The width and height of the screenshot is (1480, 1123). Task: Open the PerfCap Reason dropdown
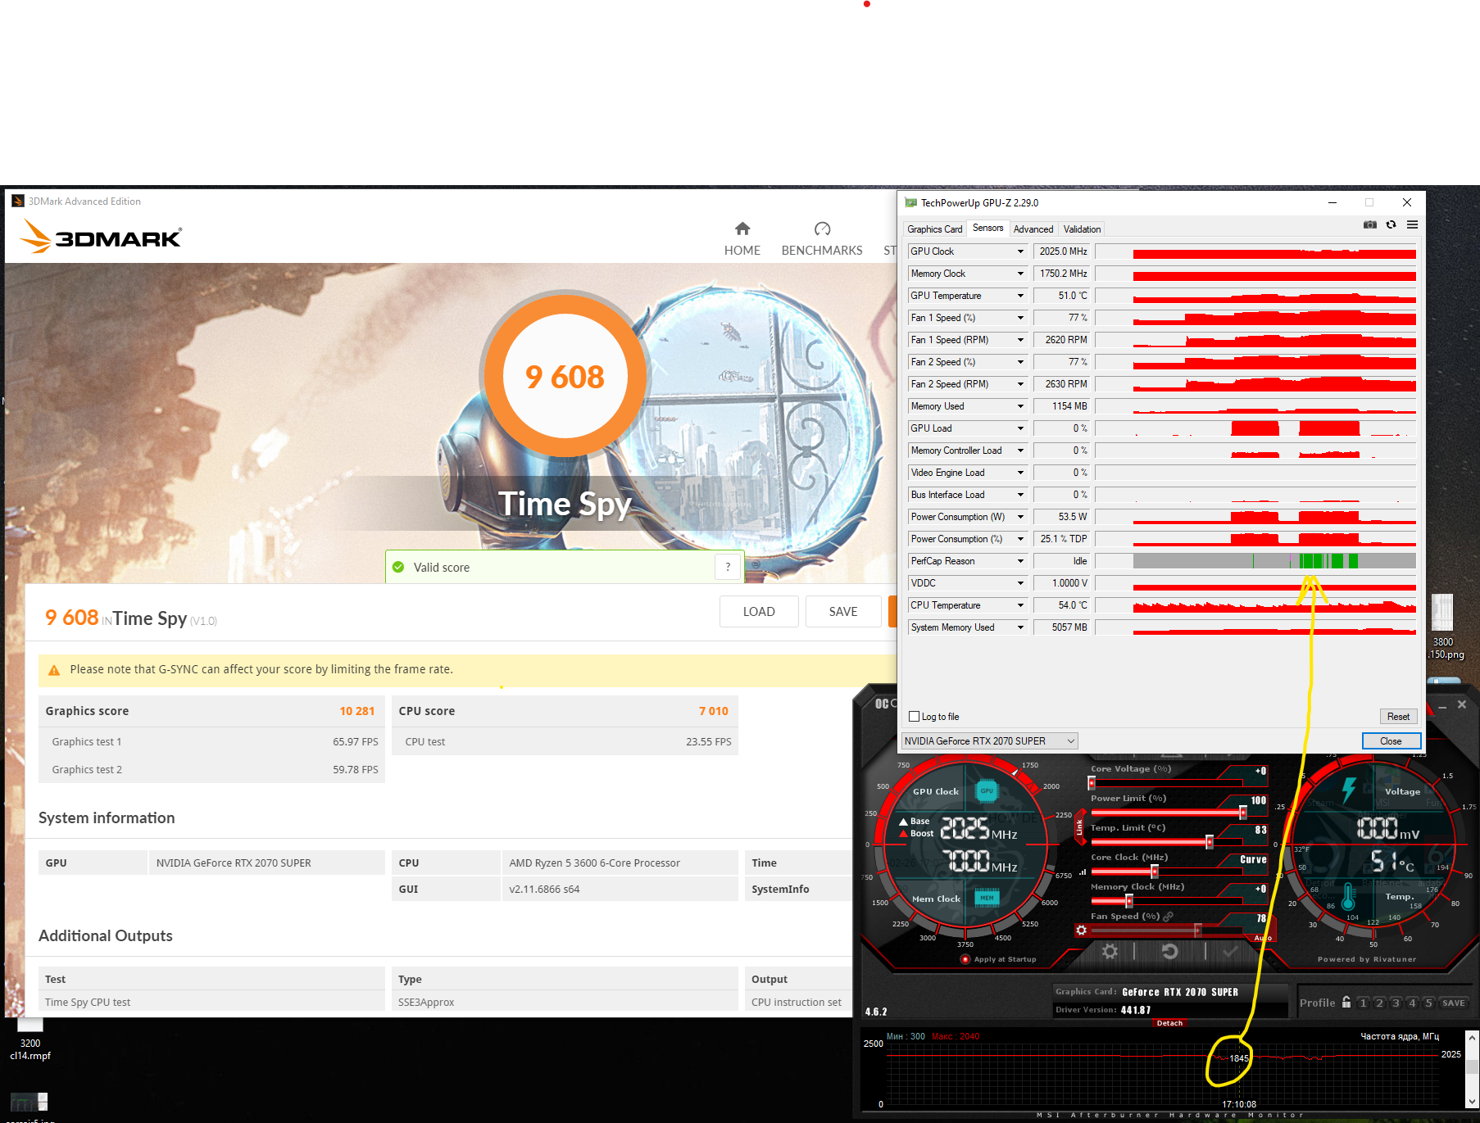pyautogui.click(x=1020, y=561)
